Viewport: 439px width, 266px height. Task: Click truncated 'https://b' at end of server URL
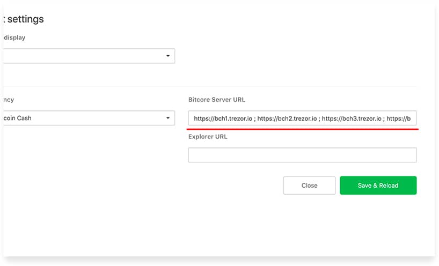pyautogui.click(x=399, y=119)
